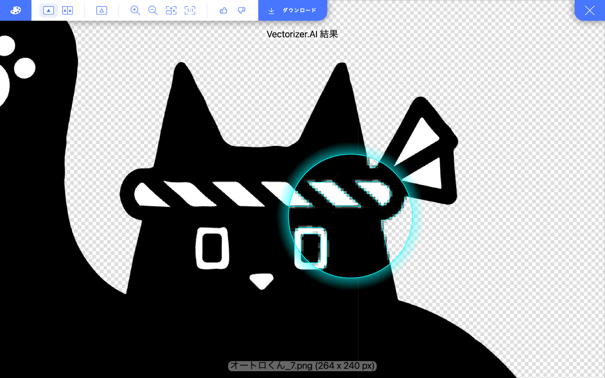This screenshot has height=378, width=605.
Task: Close the result viewer with X
Action: click(590, 10)
